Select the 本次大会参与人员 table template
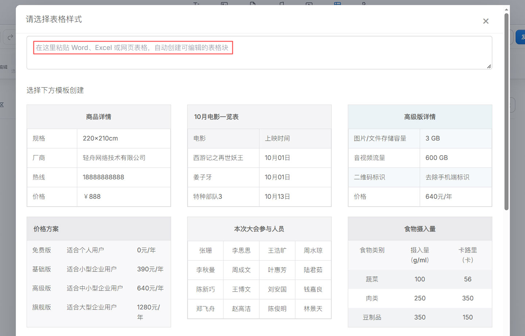The height and width of the screenshot is (336, 525). coord(259,268)
